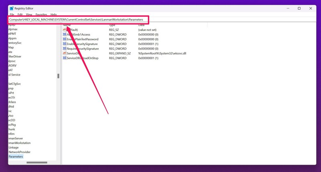Select the NetworkProvider key in the tree
The width and height of the screenshot is (321, 172).
(x=19, y=152)
